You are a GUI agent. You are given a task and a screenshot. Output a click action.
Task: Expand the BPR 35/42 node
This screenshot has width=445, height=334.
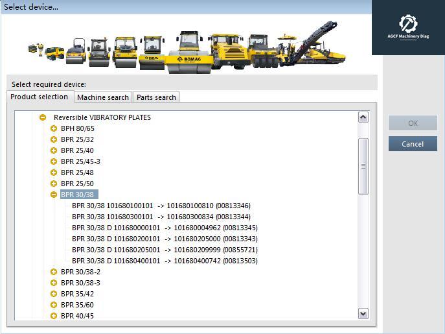tap(54, 294)
